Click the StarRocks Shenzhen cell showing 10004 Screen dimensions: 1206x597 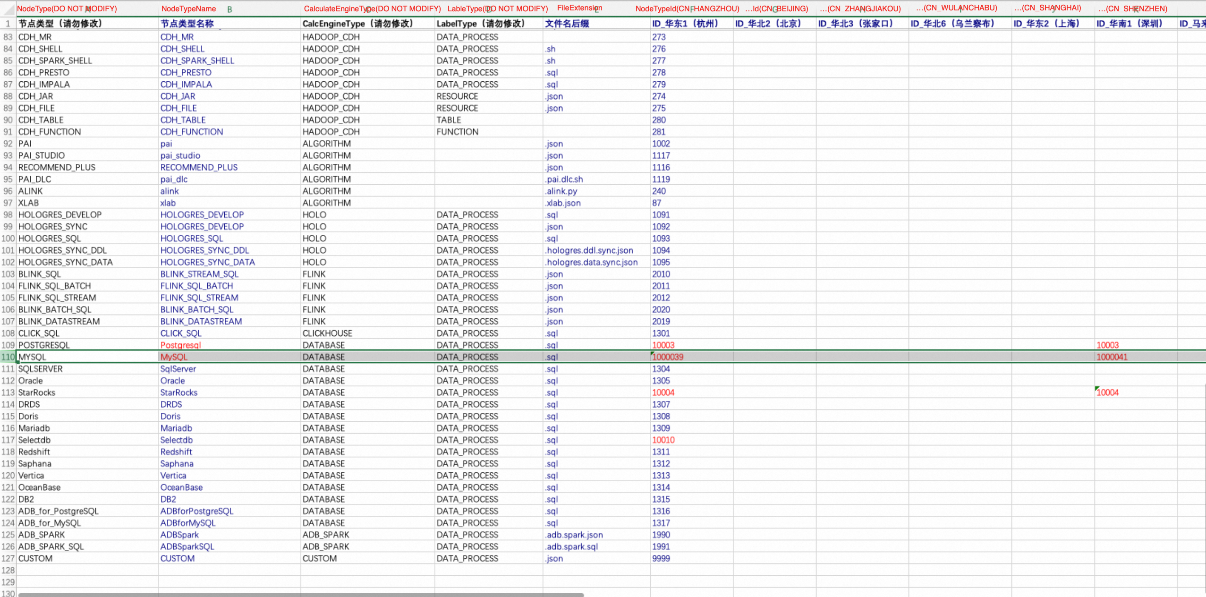[1136, 392]
